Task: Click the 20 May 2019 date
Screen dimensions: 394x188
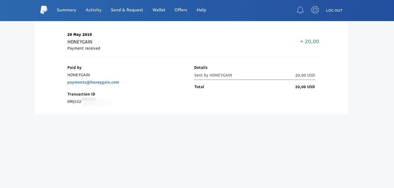Action: coord(80,35)
